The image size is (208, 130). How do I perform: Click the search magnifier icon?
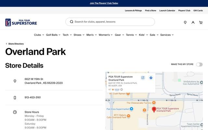[71, 22]
